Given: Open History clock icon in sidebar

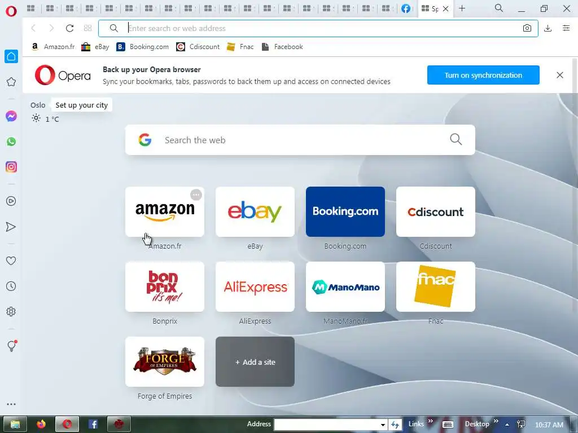Looking at the screenshot, I should [11, 286].
